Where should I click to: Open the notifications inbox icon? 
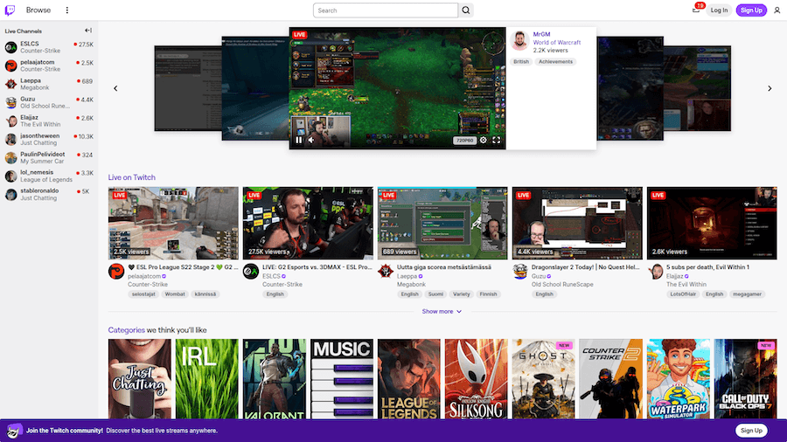pyautogui.click(x=696, y=10)
